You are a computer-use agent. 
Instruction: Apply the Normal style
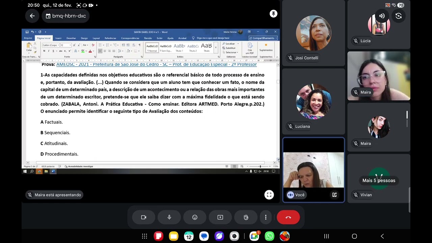(x=152, y=48)
